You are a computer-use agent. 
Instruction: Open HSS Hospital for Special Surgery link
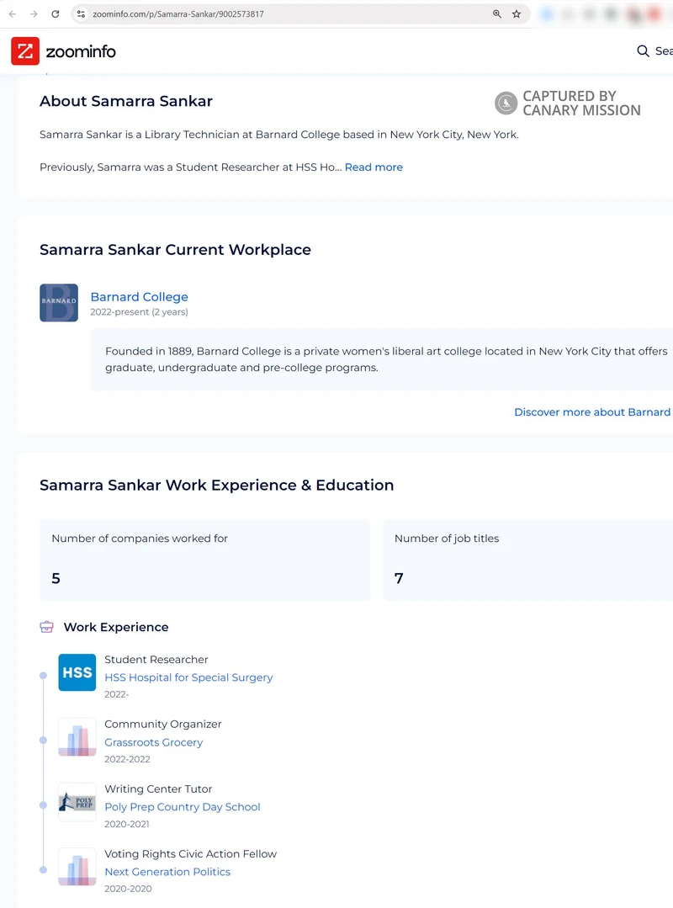[188, 677]
